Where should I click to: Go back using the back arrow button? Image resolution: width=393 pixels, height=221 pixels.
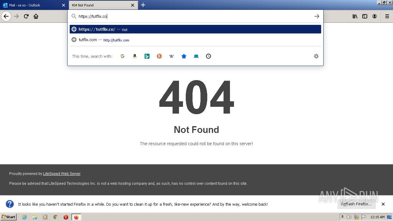click(6, 16)
